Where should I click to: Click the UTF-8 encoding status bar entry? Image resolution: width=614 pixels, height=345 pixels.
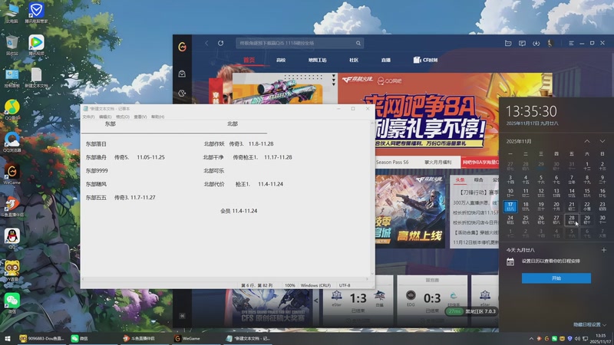point(345,285)
